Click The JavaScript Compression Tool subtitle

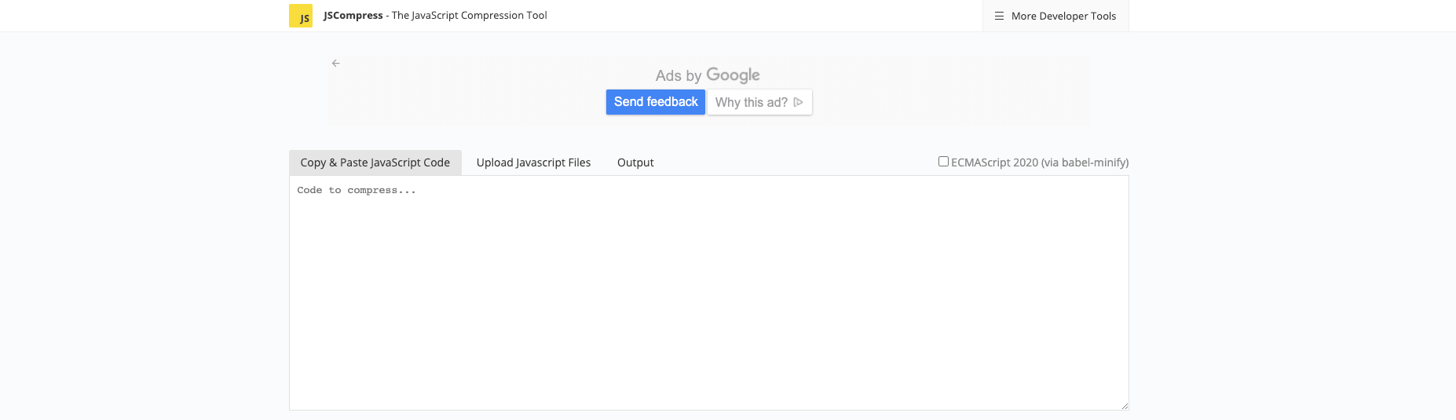pos(470,15)
